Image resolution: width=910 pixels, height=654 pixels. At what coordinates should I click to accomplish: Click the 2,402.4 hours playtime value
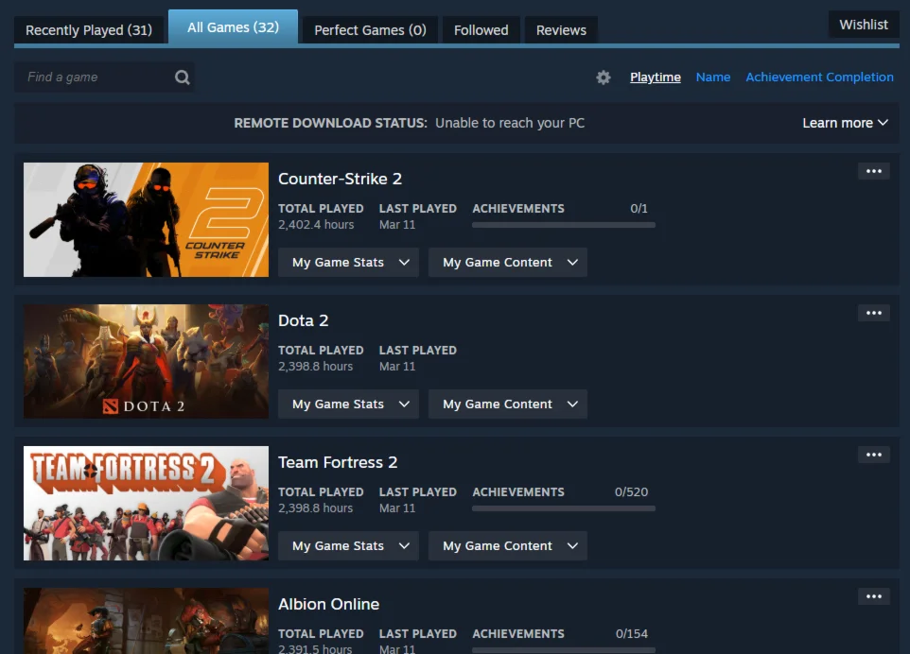point(316,224)
